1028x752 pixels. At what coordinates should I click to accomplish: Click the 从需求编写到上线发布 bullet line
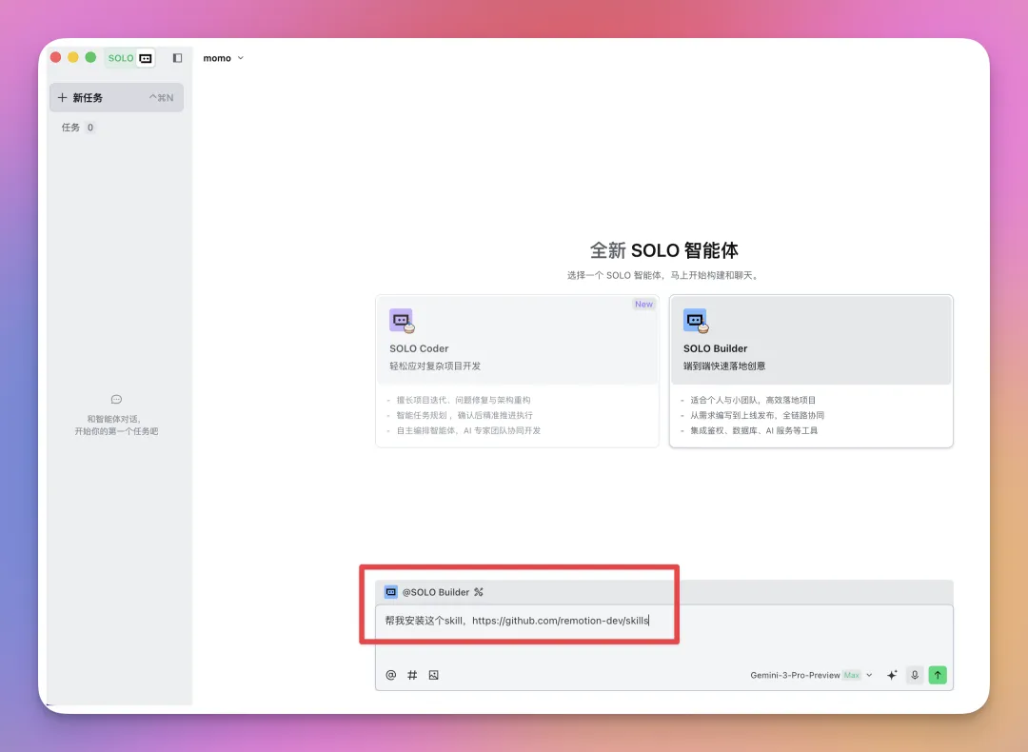[x=757, y=415]
